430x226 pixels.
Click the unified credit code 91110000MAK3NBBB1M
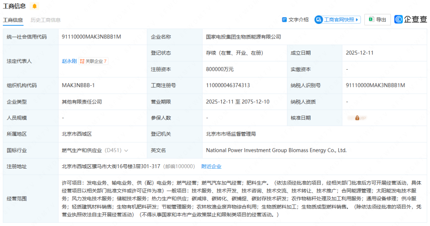[x=91, y=37]
